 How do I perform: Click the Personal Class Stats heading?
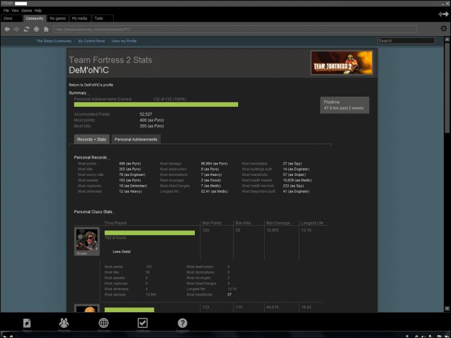[x=93, y=212]
